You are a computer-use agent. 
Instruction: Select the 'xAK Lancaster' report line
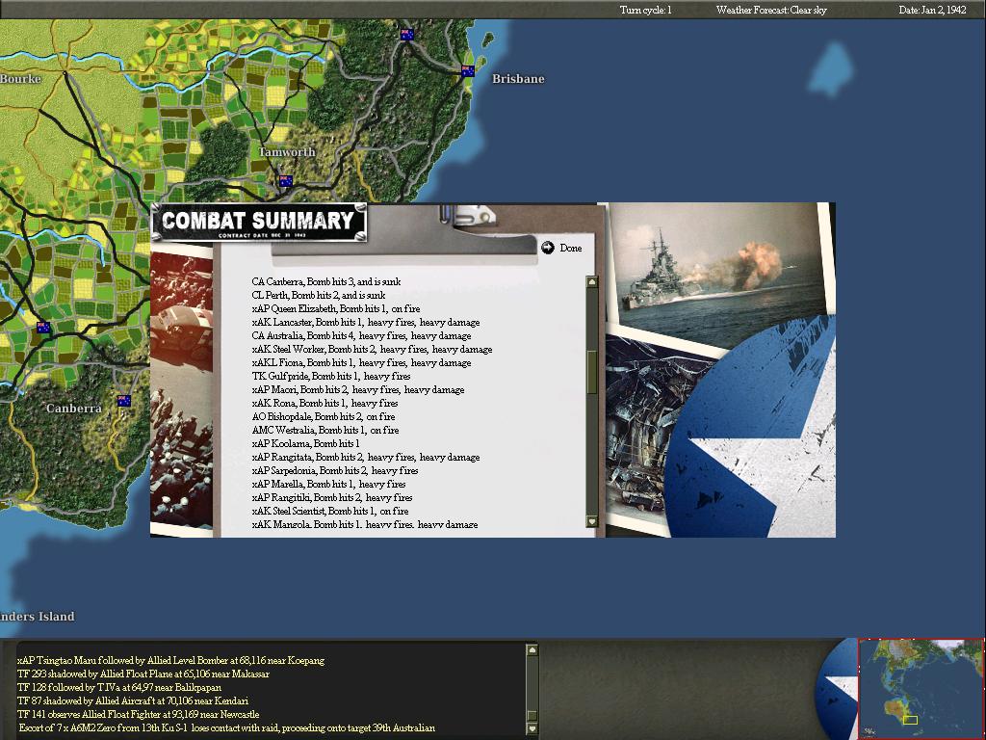pyautogui.click(x=365, y=322)
